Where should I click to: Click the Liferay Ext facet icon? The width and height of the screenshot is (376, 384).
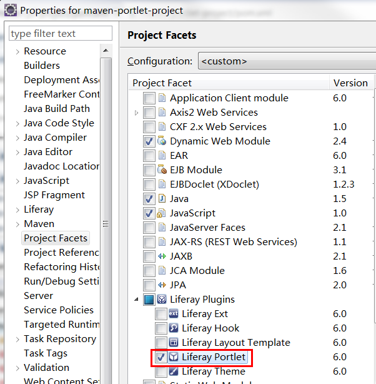(174, 314)
